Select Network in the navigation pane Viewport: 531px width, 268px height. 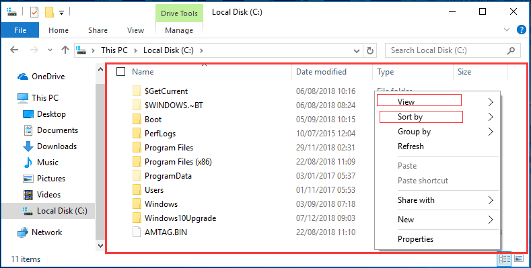[40, 232]
